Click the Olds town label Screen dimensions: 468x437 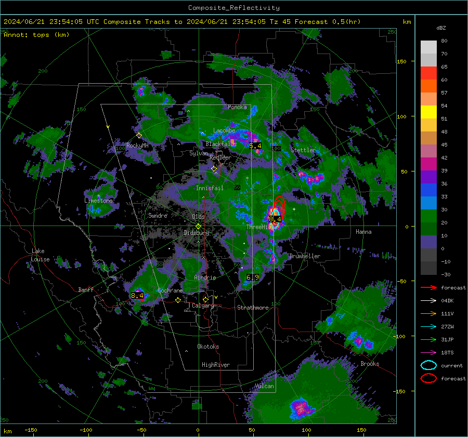coord(198,217)
